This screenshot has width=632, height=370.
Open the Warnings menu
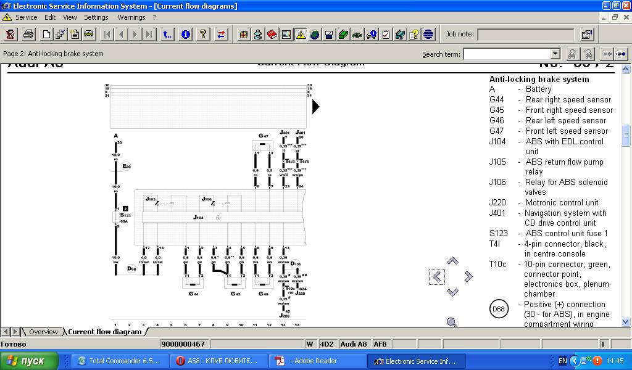pyautogui.click(x=131, y=17)
